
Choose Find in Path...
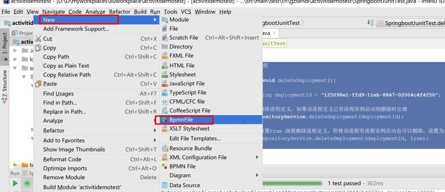(x=96, y=102)
